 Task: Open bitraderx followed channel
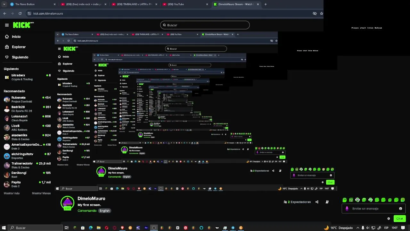tap(27, 77)
